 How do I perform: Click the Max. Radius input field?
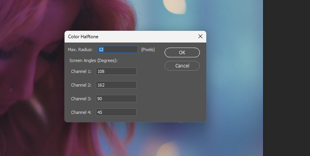pos(117,50)
